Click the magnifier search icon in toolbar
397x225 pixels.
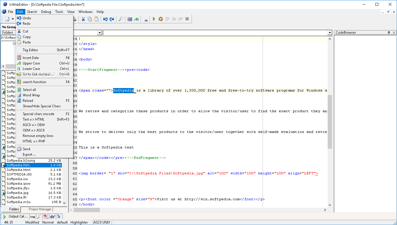(x=121, y=19)
